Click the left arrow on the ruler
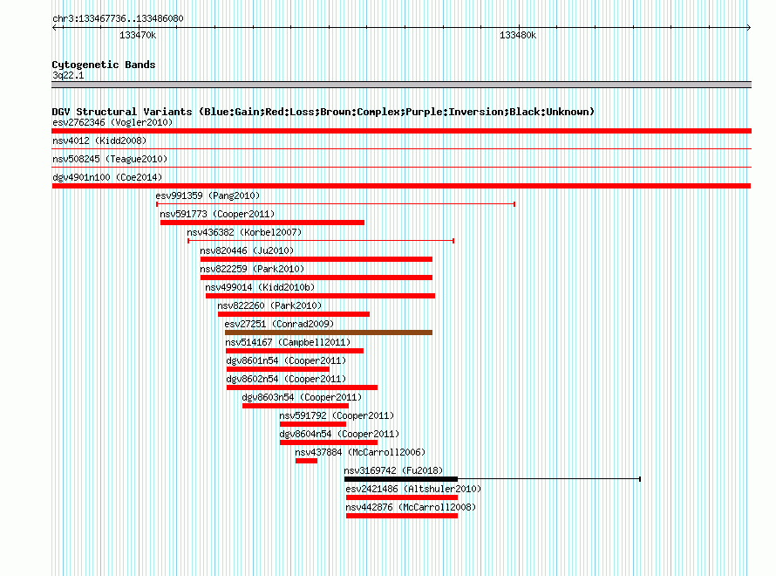Image resolution: width=776 pixels, height=576 pixels. click(x=54, y=27)
